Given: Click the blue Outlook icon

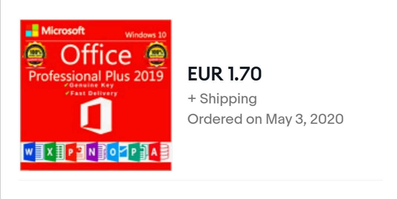Looking at the screenshot, I should (x=117, y=152).
